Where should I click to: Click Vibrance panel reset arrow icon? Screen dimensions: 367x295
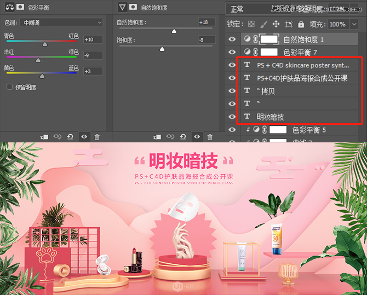(182, 136)
